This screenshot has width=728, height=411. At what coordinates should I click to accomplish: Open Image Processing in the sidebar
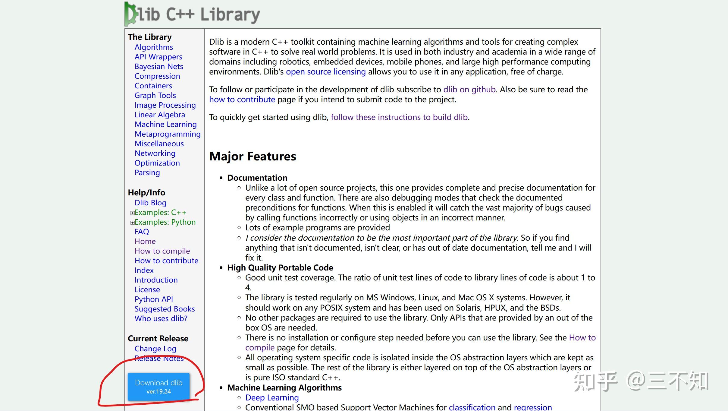(165, 105)
